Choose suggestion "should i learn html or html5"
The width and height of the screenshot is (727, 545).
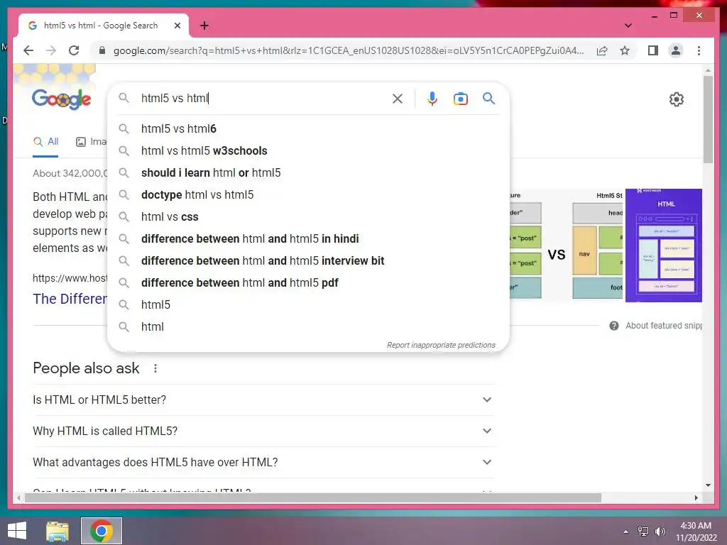308,173
